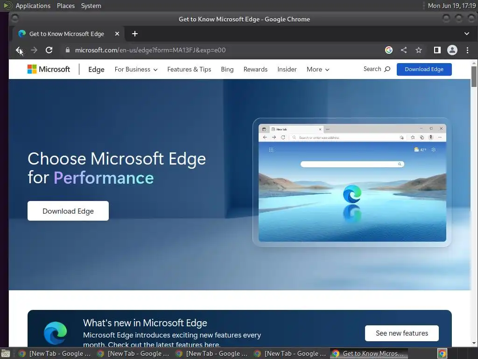478x359 pixels.
Task: Click the Choose Microsoft Edge for Performance heading
Action: pyautogui.click(x=117, y=168)
